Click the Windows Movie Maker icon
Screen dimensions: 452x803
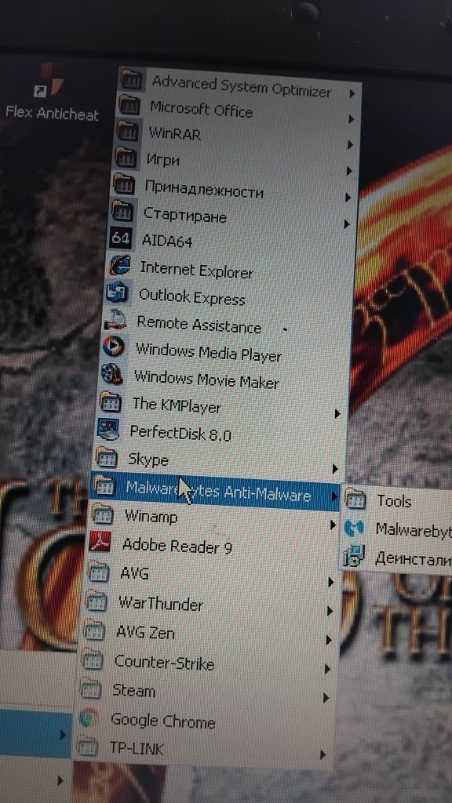tap(111, 374)
